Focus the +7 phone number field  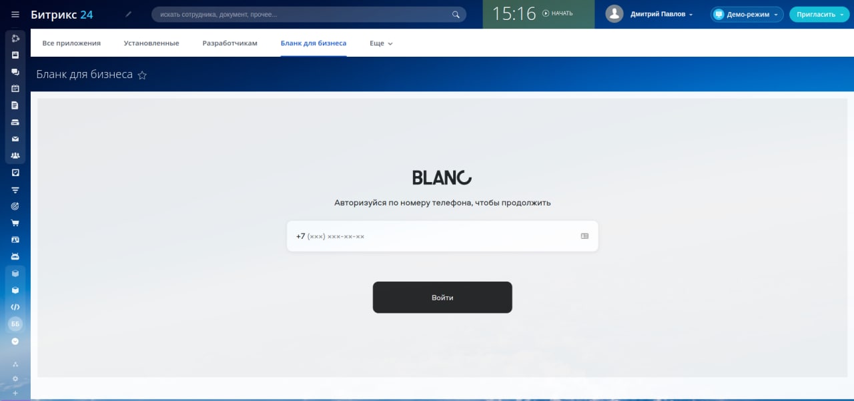coord(442,236)
